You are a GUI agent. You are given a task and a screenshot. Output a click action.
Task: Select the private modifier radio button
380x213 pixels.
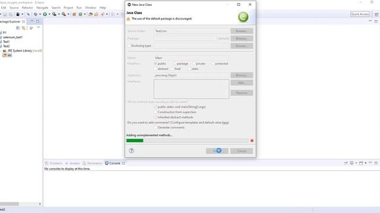194,63
